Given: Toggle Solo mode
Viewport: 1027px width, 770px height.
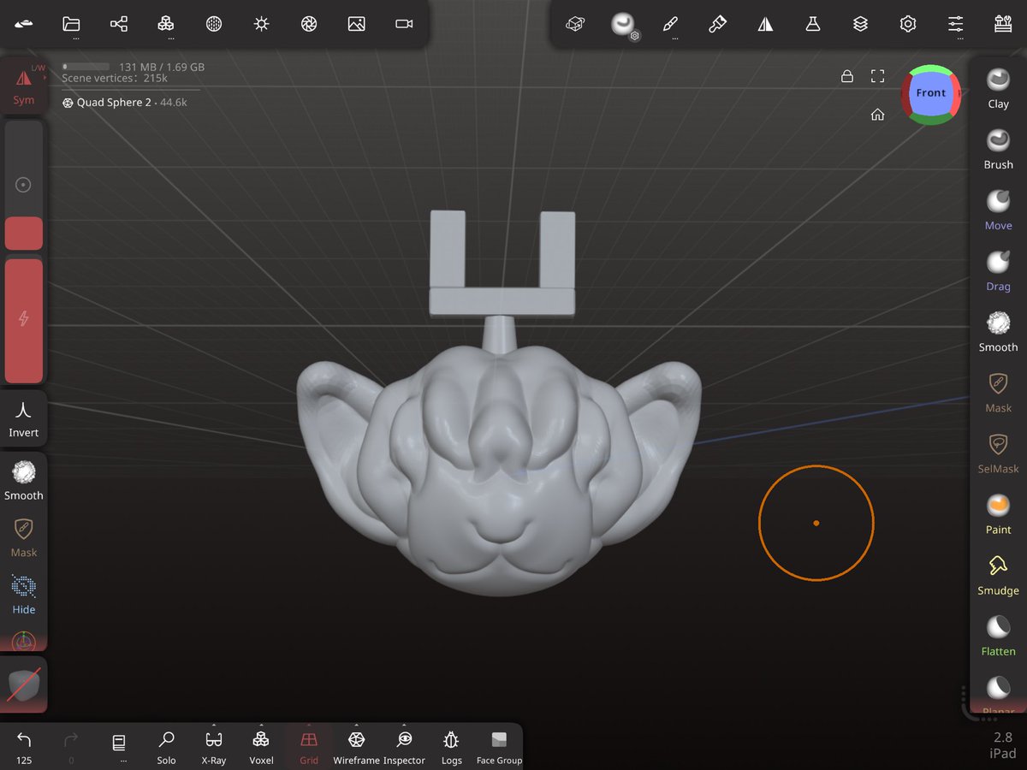Looking at the screenshot, I should point(166,747).
